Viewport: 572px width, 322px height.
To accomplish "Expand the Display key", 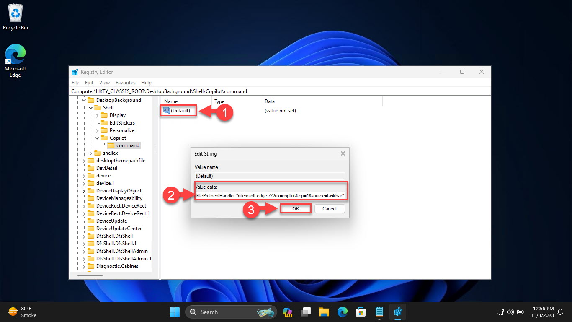I will 98,115.
